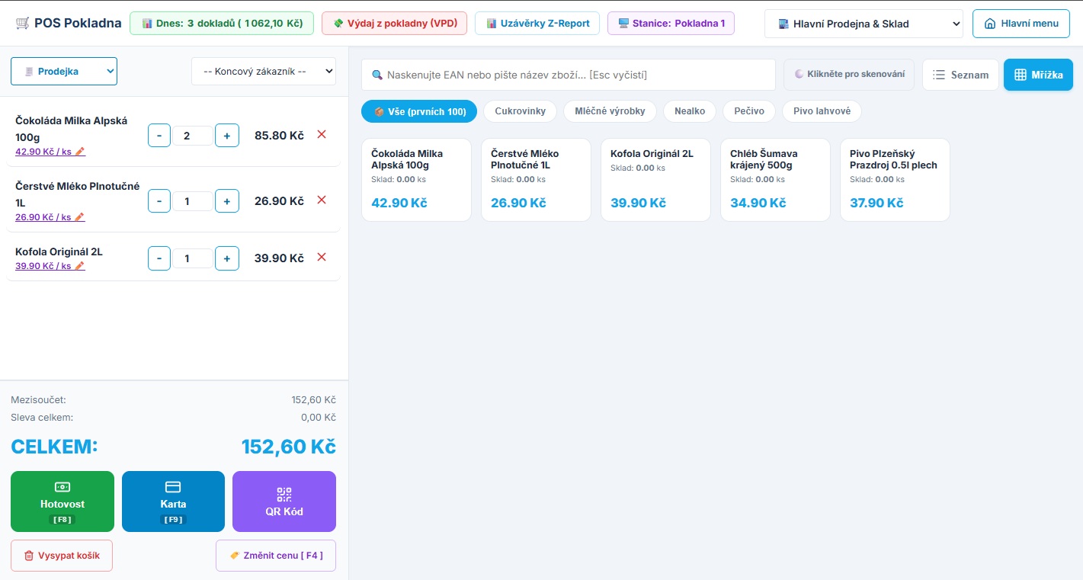The image size is (1083, 580).
Task: Pay by card via Karta button
Action: [173, 501]
